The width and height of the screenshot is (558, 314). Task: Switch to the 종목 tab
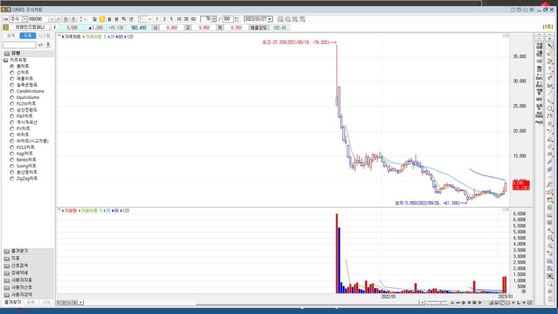11,36
